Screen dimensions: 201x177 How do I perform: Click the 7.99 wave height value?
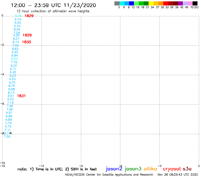(10, 106)
